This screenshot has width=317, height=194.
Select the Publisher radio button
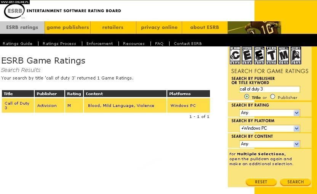(x=272, y=97)
